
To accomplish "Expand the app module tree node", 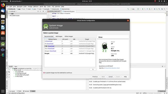I will click(9, 14).
